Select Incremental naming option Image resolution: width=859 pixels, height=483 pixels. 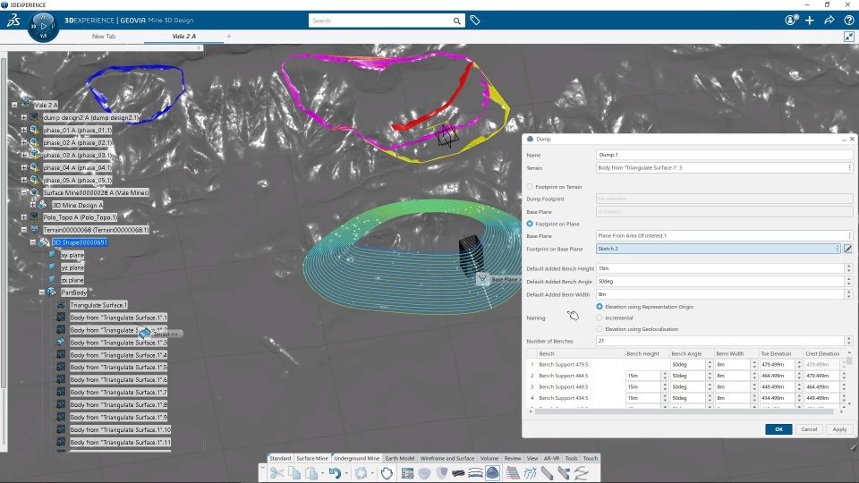[x=600, y=318]
